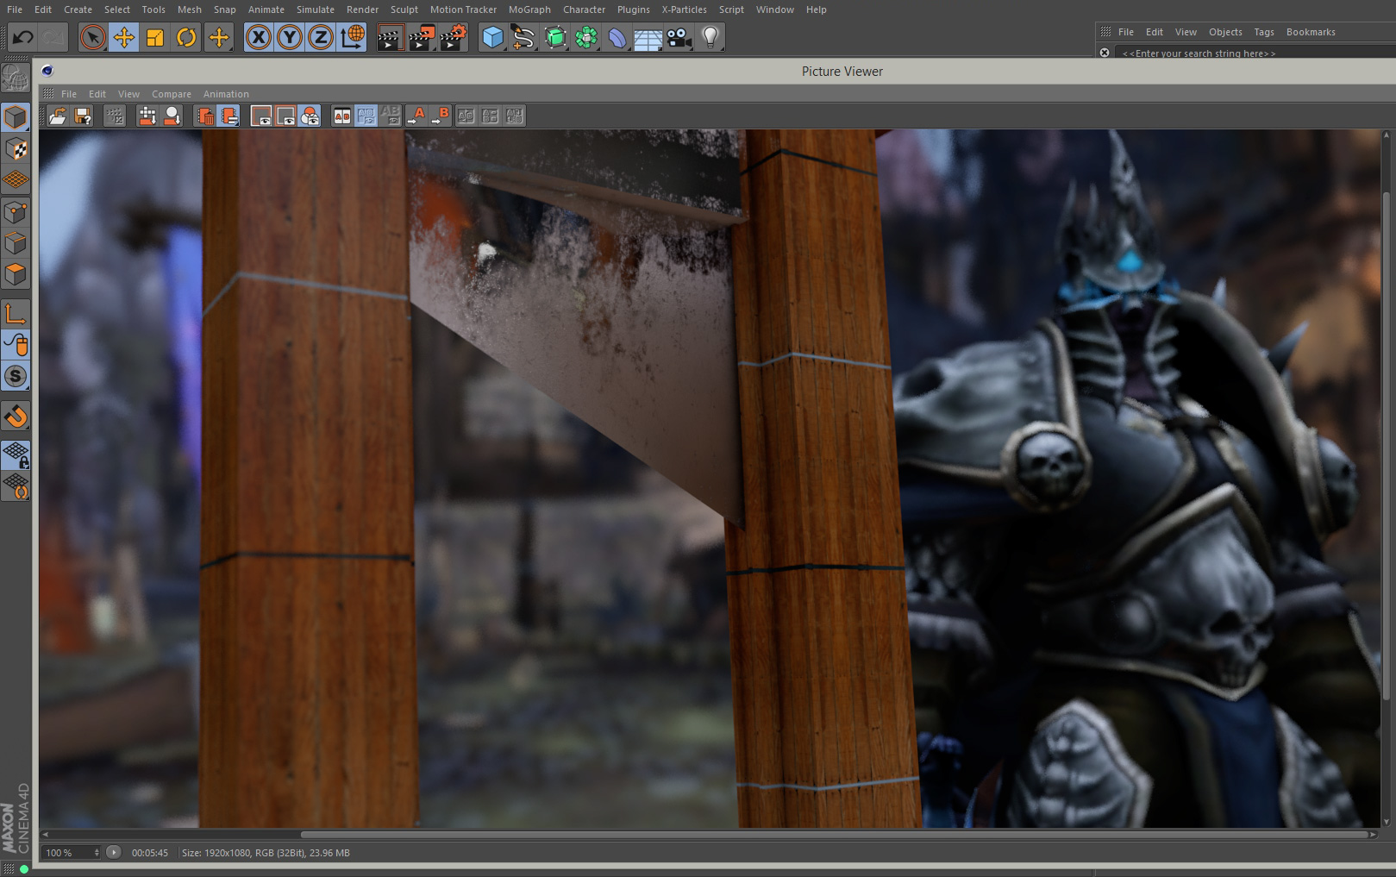
Task: Click the round arrow button beside zoom
Action: coord(113,852)
